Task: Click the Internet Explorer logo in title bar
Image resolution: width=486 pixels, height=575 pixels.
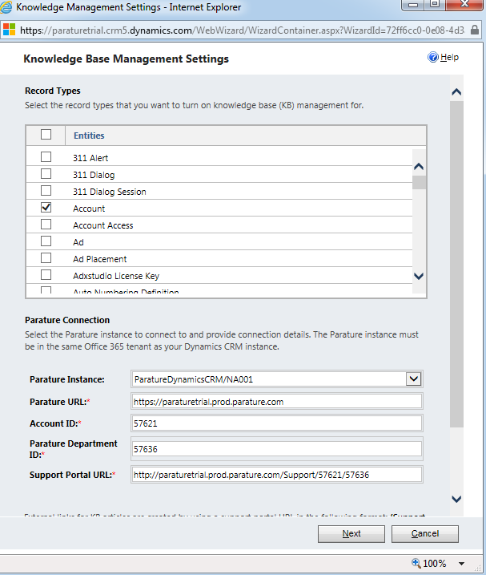Action: tap(6, 7)
